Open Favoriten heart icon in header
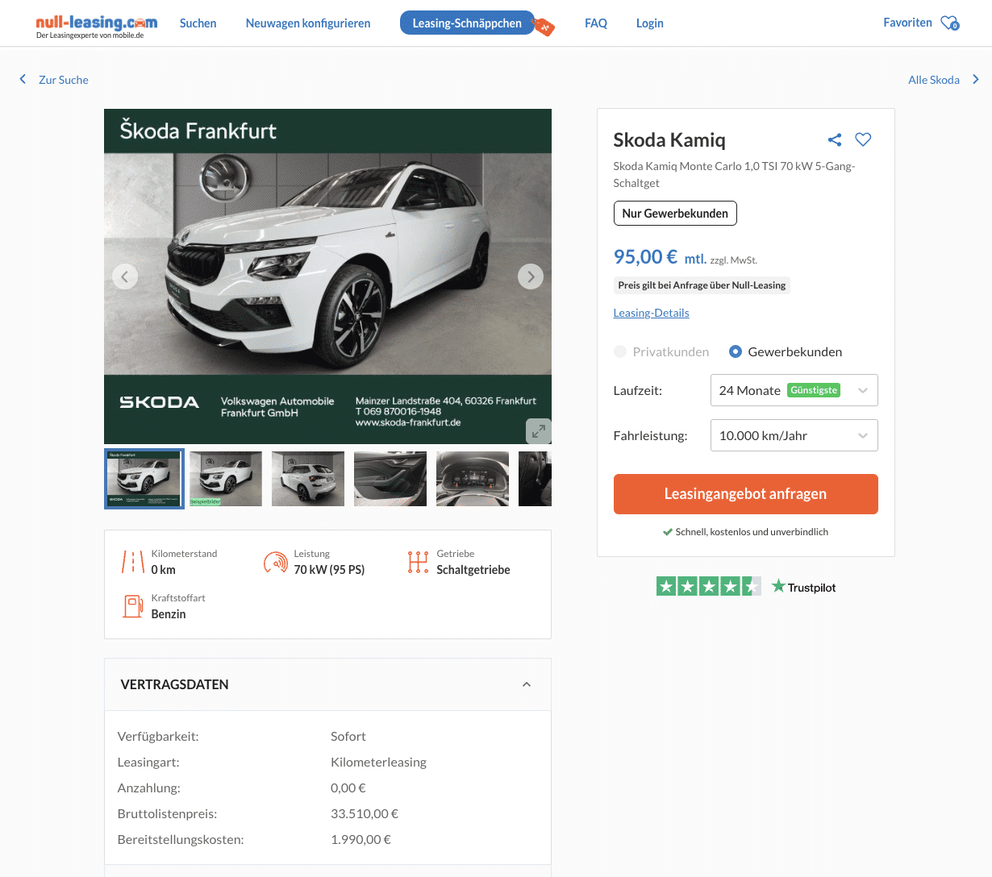Viewport: 992px width, 877px height. point(950,23)
